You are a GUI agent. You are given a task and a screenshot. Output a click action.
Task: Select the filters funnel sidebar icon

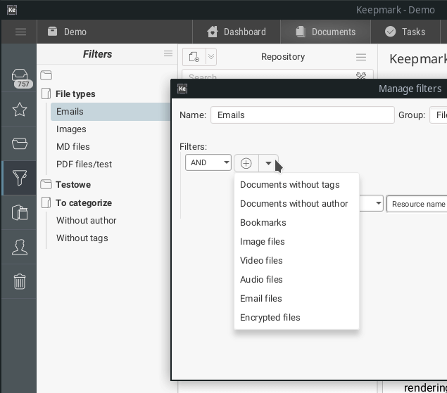[x=20, y=178]
